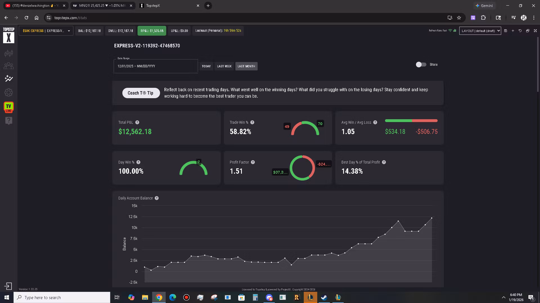Select the TODAY date range button
This screenshot has height=303, width=540.
click(x=206, y=66)
